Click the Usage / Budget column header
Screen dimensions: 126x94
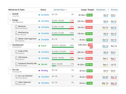87,10
